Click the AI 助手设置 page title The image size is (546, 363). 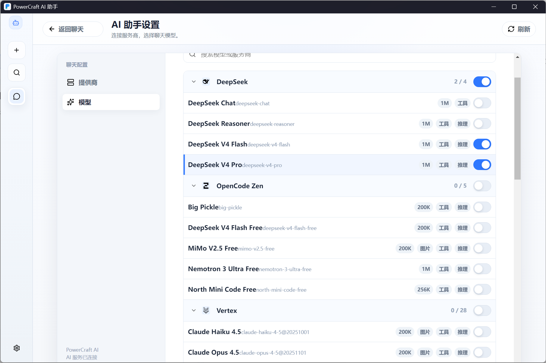136,25
